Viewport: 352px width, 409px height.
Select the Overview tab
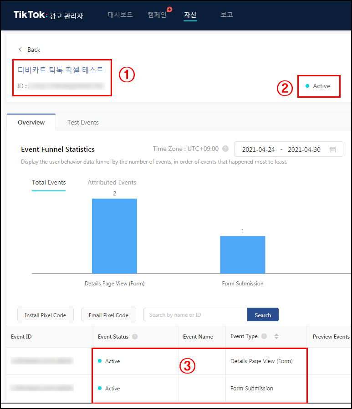[x=31, y=122]
